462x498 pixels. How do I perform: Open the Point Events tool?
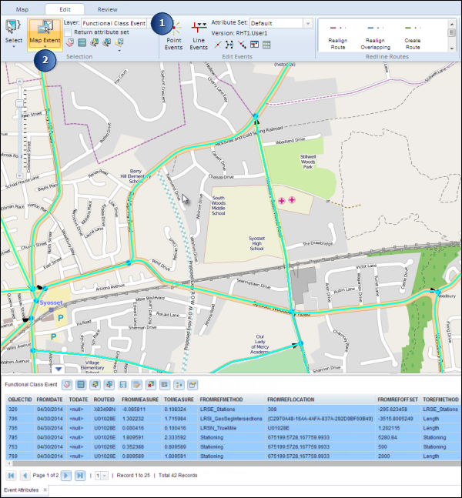174,36
